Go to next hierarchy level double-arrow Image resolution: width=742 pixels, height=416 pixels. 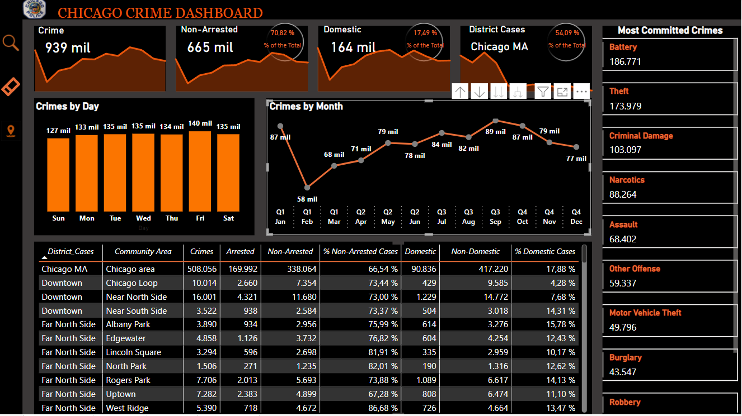click(x=499, y=92)
